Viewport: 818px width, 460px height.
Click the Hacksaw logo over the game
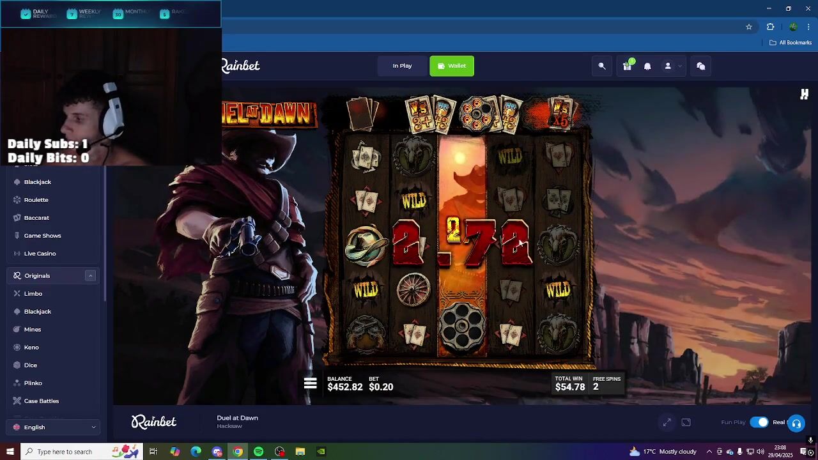(805, 95)
